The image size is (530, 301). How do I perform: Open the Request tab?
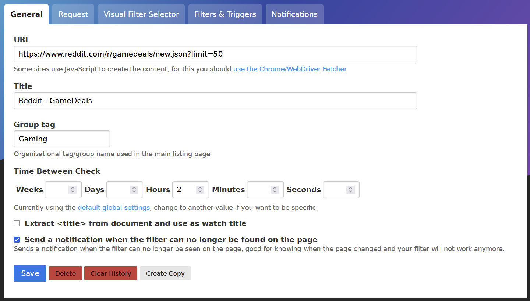pos(73,14)
